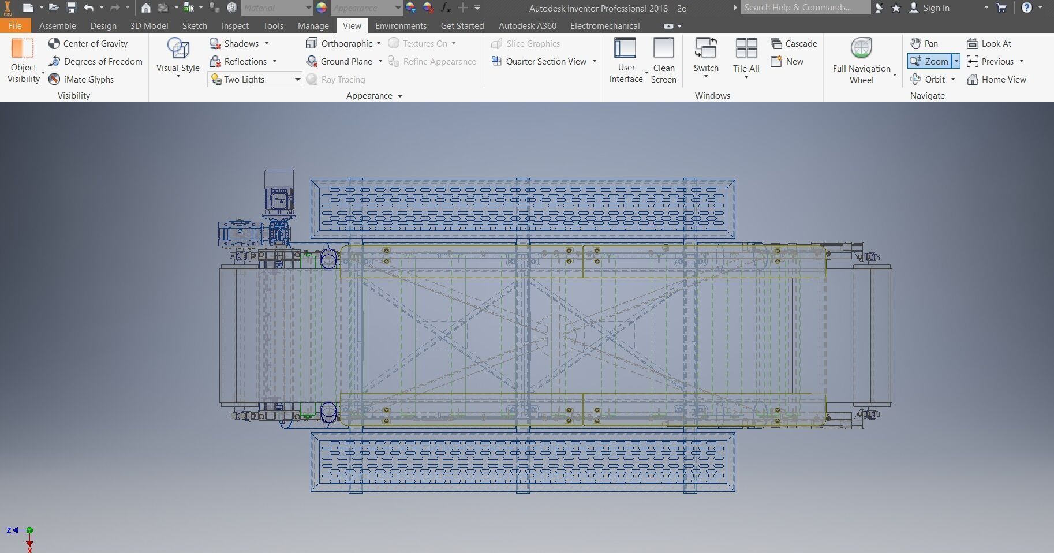Click the Cascade windows button
The width and height of the screenshot is (1054, 553).
[794, 43]
